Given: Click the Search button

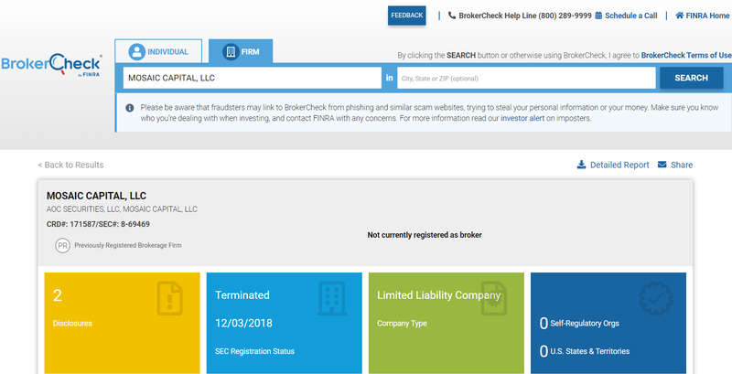Looking at the screenshot, I should point(692,78).
